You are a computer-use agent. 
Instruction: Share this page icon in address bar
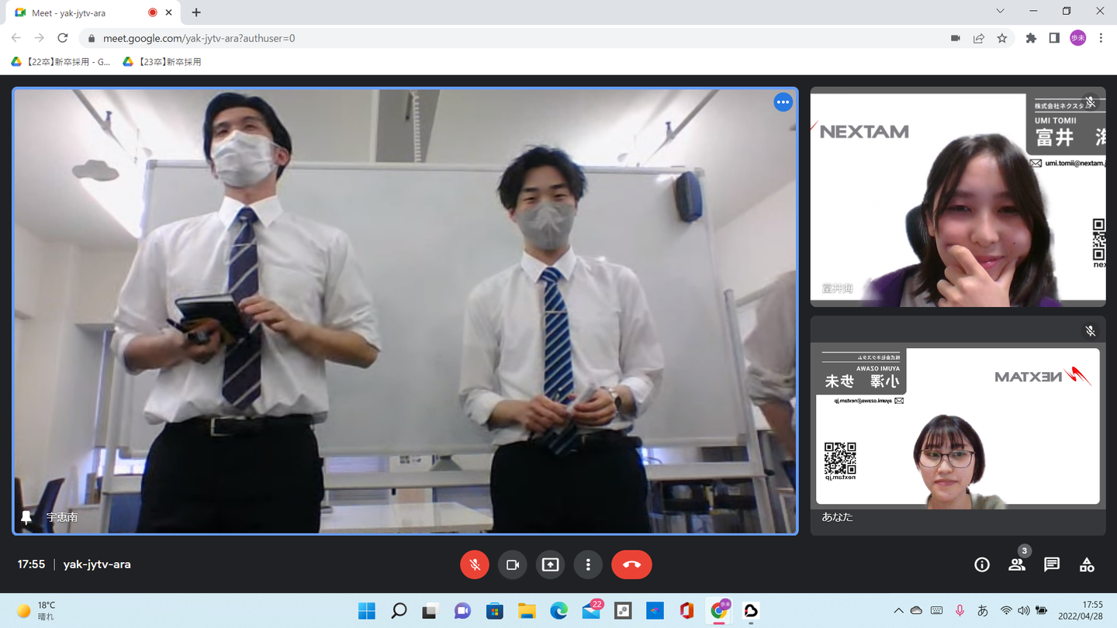coord(979,38)
